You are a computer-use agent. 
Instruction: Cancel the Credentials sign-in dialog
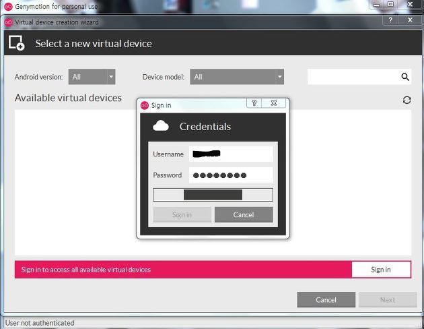point(244,215)
